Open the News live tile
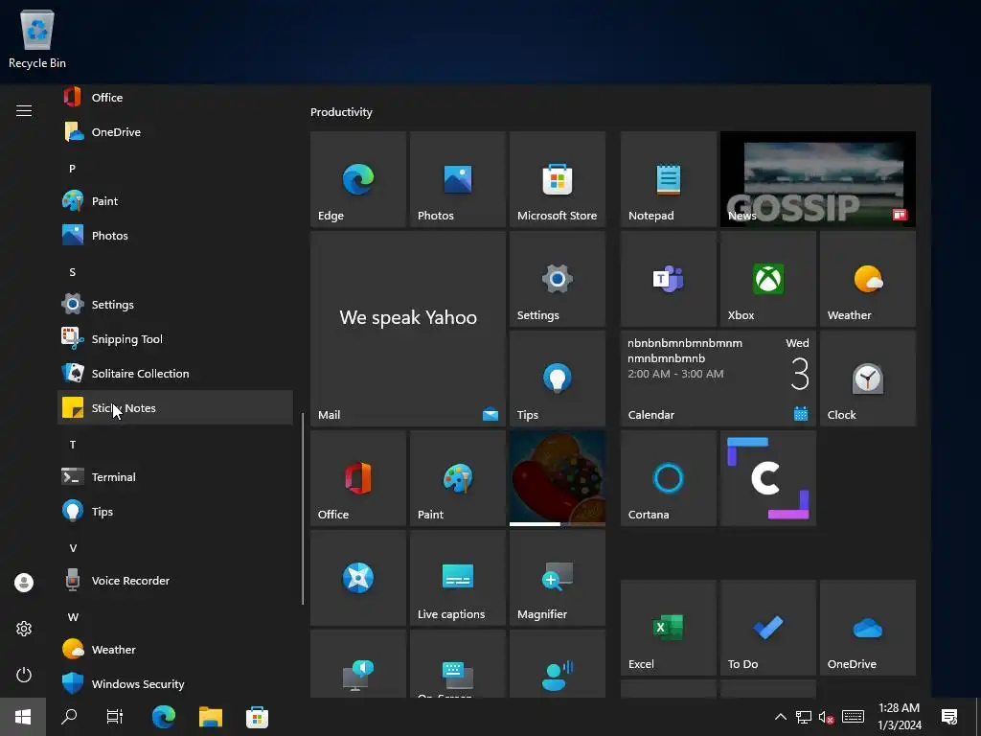The width and height of the screenshot is (981, 736). point(818,179)
